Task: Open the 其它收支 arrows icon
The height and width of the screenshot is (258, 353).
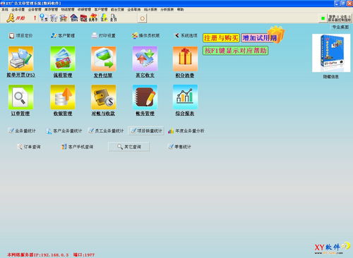Action: [x=145, y=59]
